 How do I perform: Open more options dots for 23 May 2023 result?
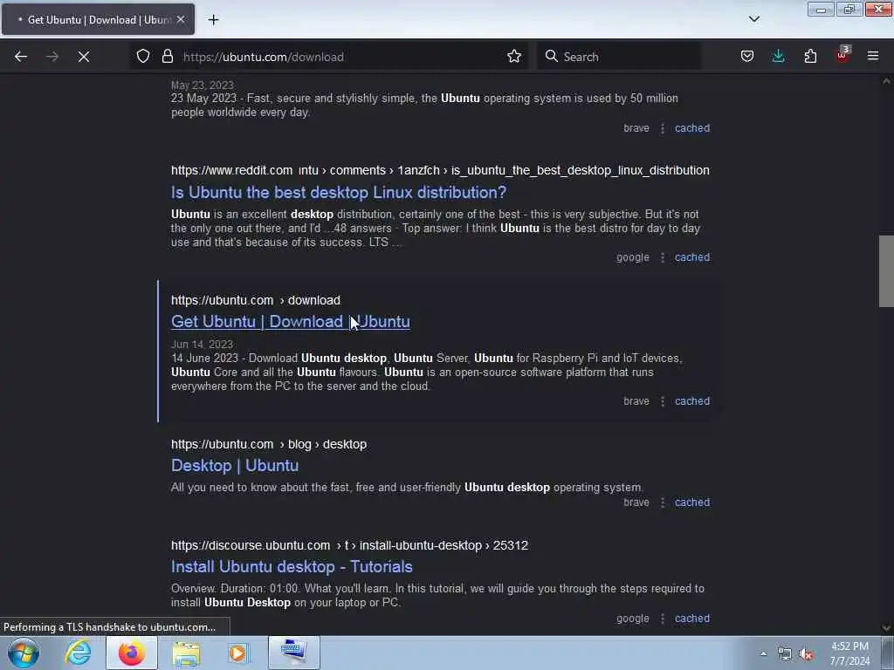click(x=662, y=128)
